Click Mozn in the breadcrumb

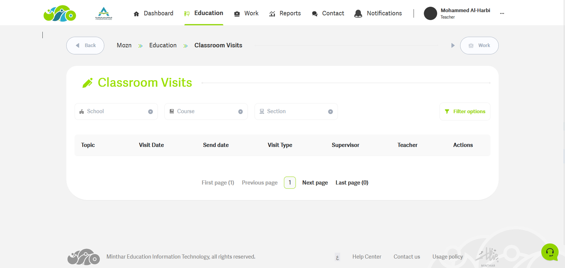pyautogui.click(x=124, y=45)
